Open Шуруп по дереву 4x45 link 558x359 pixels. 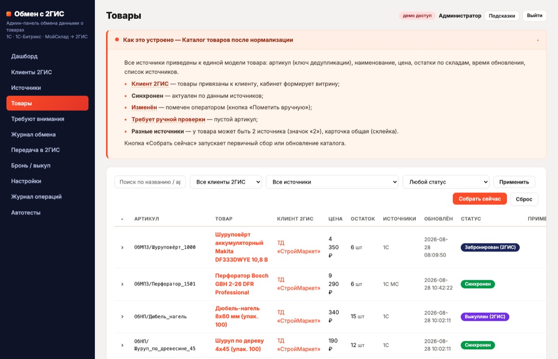[x=239, y=345]
